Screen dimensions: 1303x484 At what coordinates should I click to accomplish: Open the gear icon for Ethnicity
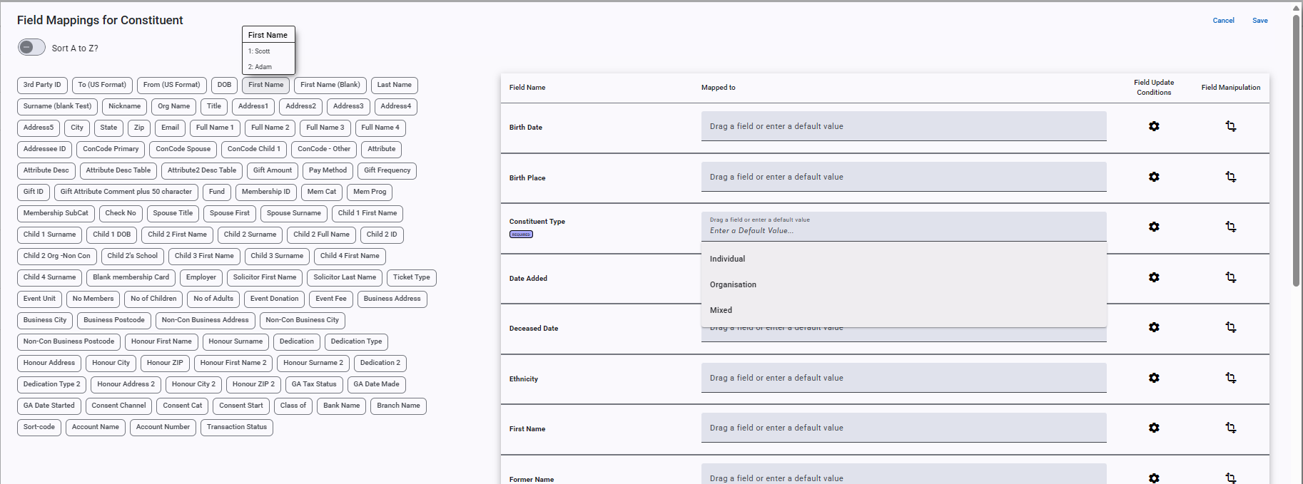point(1153,378)
